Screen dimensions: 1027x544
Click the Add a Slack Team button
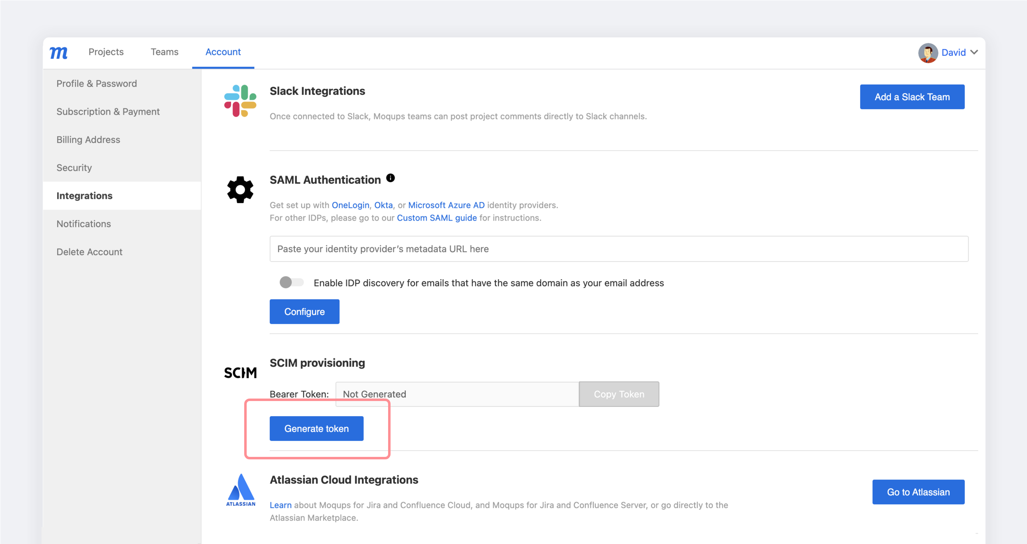(912, 97)
